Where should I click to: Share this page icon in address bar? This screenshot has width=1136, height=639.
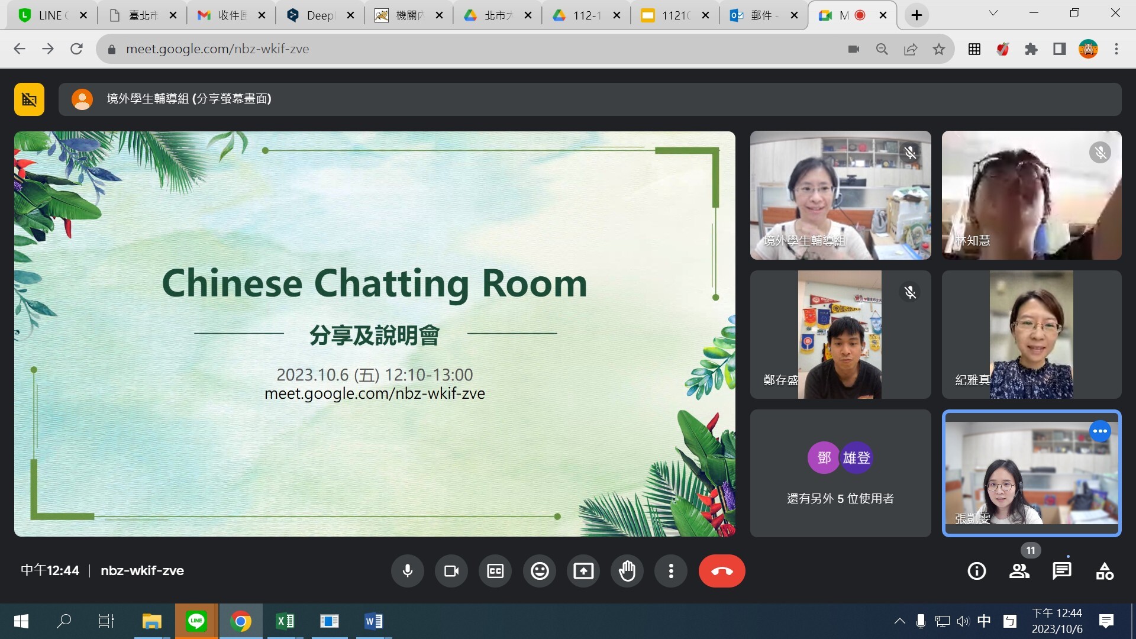911,49
